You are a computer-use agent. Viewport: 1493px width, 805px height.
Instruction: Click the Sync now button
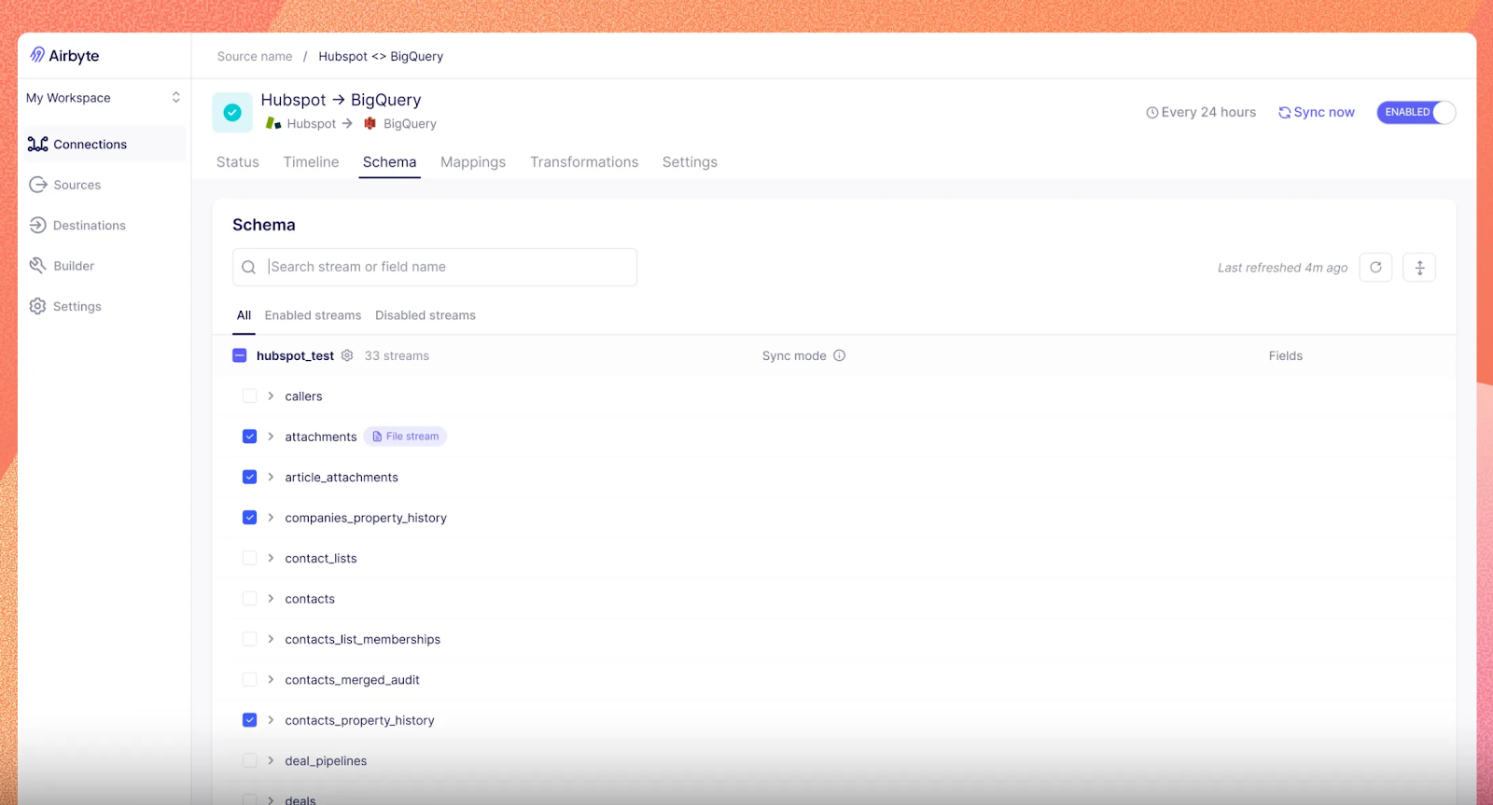tap(1317, 112)
